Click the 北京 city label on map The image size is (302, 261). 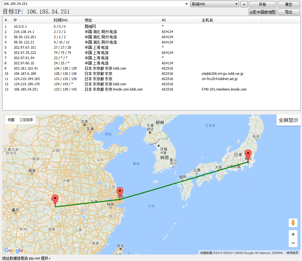point(84,122)
